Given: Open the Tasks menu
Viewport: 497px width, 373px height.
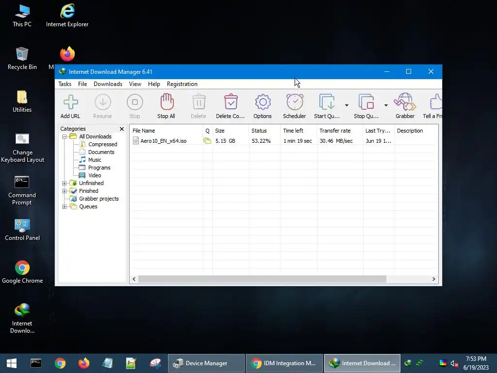Looking at the screenshot, I should (65, 84).
